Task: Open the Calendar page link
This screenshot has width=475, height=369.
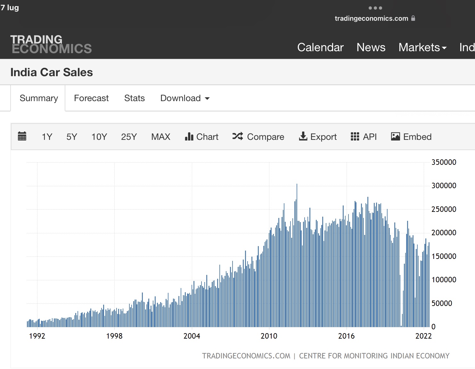Action: click(x=320, y=47)
